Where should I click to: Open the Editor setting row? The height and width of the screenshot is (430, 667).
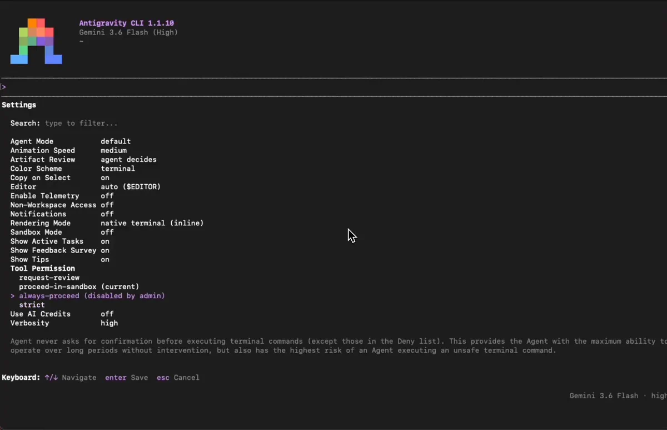[x=86, y=187]
